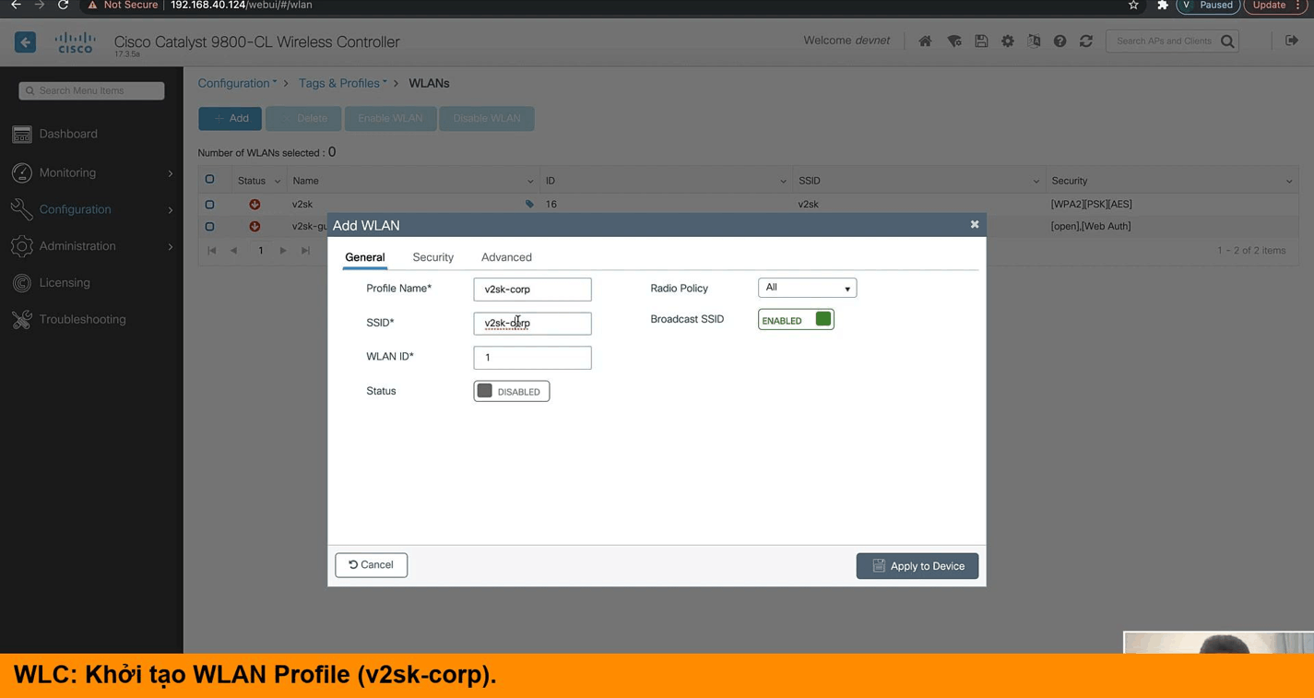1314x698 pixels.
Task: Click Apply to Device button
Action: [917, 566]
